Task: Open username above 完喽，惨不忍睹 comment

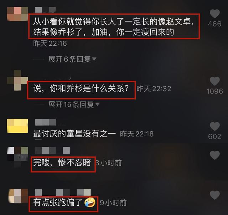Action: 52,150
